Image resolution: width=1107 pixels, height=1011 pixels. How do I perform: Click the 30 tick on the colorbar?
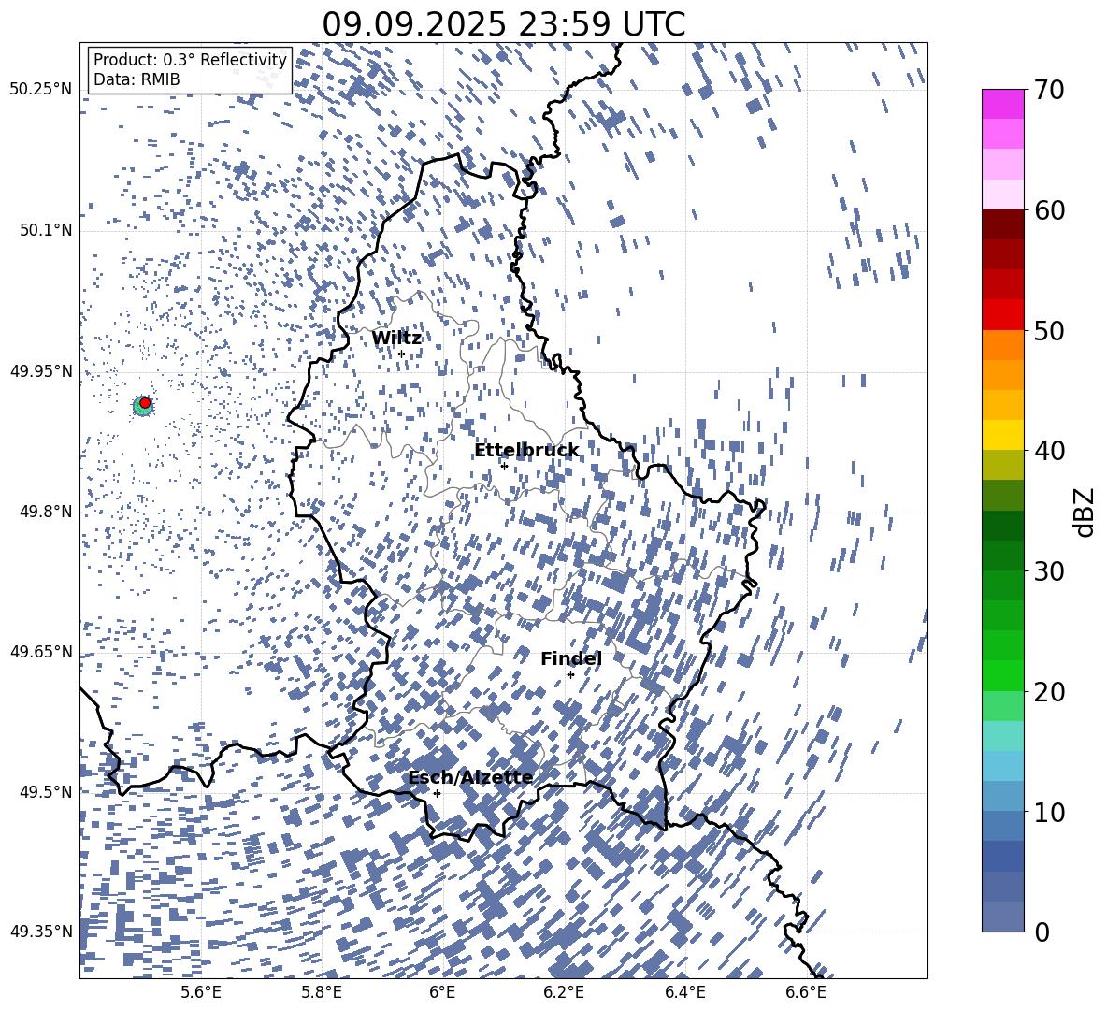point(1049,571)
